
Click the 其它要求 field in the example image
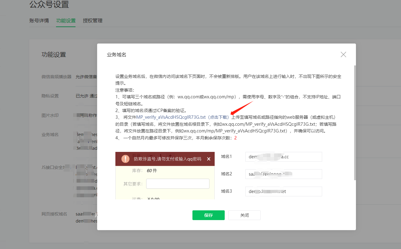point(178,184)
